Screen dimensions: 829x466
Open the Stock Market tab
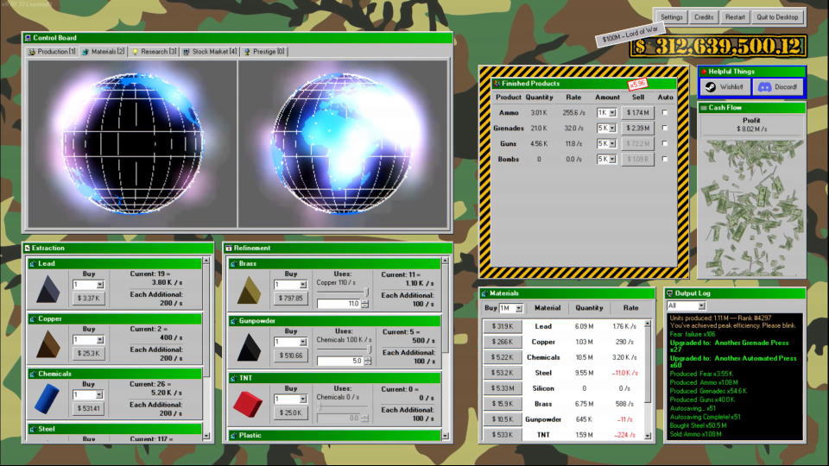209,52
